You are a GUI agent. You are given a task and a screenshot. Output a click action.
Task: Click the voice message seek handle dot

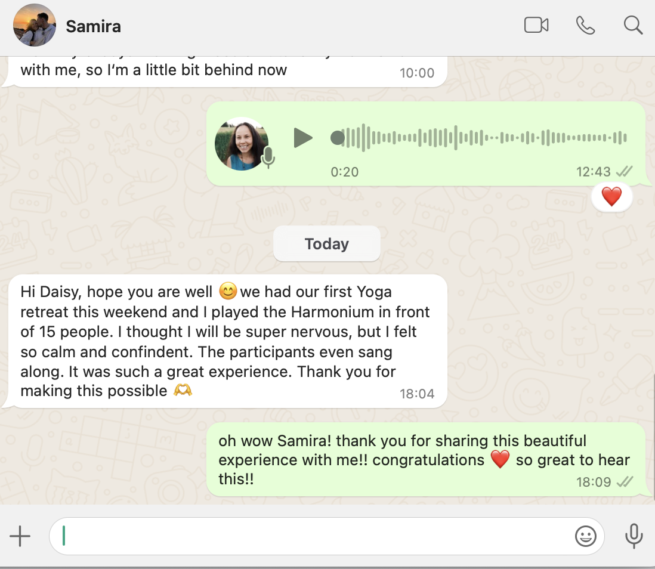(x=338, y=138)
